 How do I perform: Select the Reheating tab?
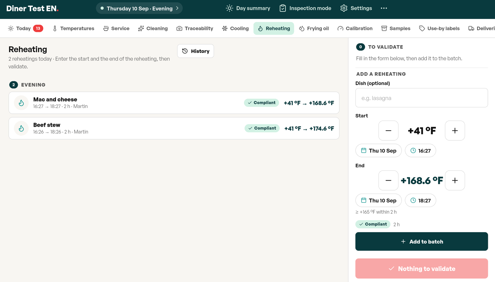(274, 28)
